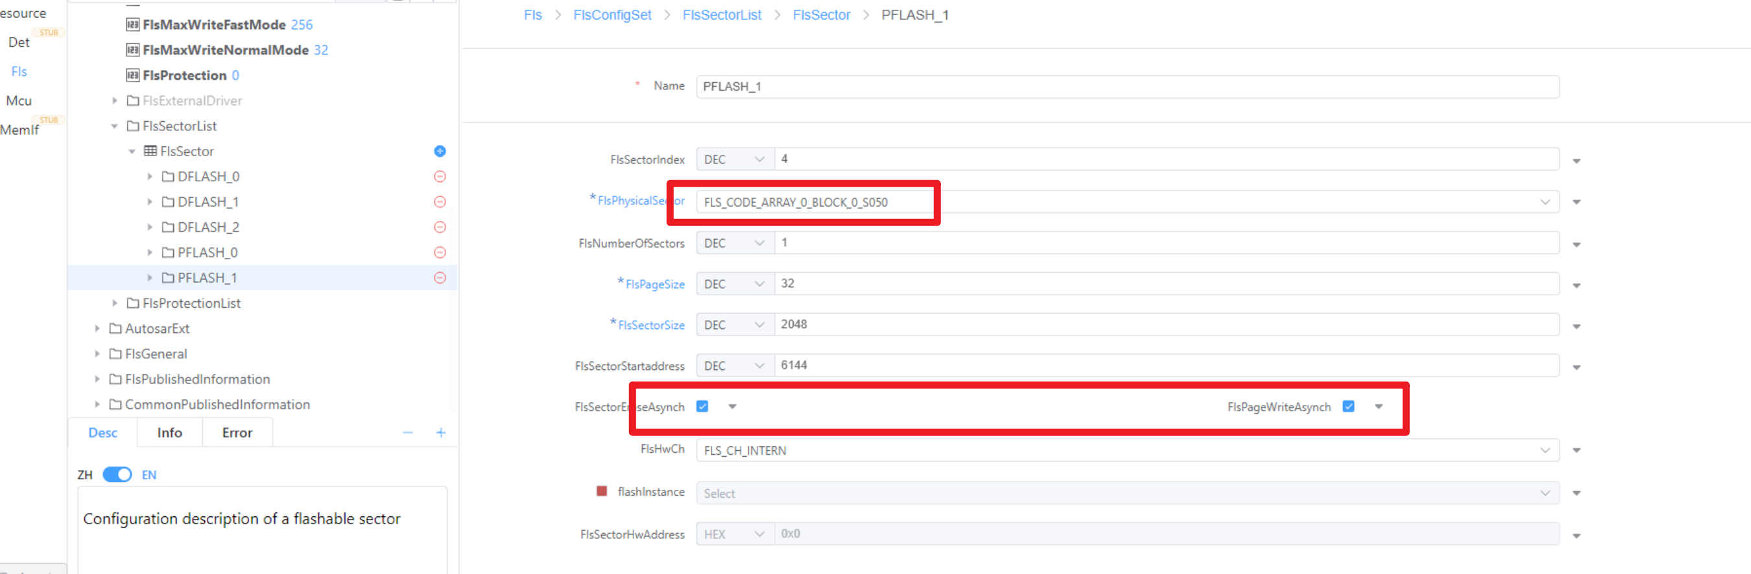Expand the FlsProtectionList tree node

pos(115,303)
